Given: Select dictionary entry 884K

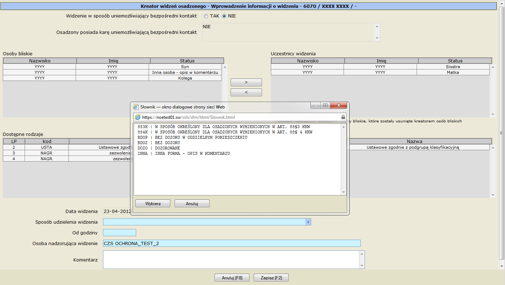Looking at the screenshot, I should (225, 132).
